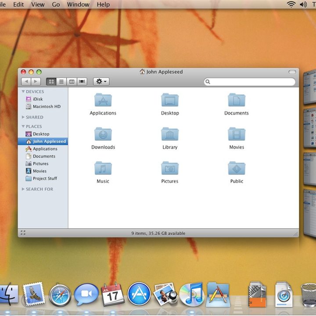Switch to list view
316x316 pixels.
61,82
